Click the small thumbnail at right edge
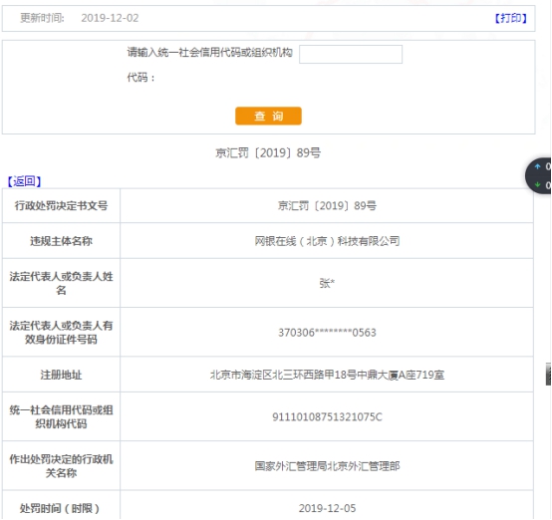This screenshot has height=520, width=552. pos(548,375)
